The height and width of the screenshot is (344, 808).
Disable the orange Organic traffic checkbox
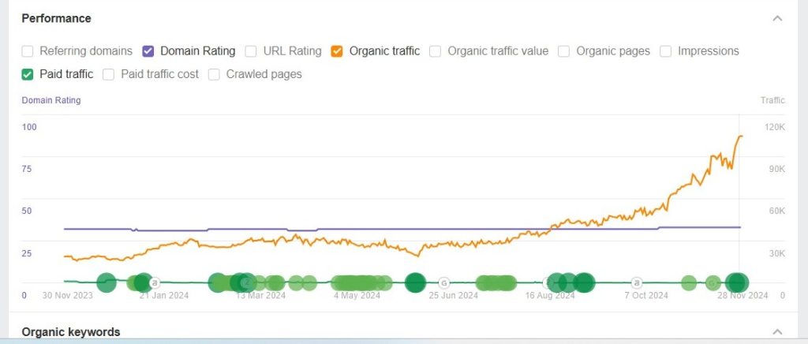337,51
